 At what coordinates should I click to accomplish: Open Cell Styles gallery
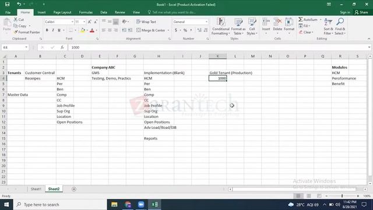(x=252, y=26)
